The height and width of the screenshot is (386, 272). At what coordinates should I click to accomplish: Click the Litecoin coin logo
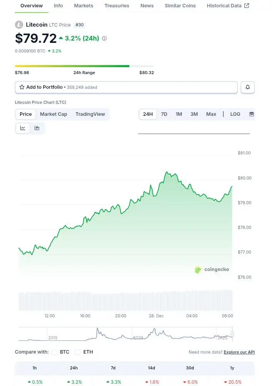click(x=19, y=25)
